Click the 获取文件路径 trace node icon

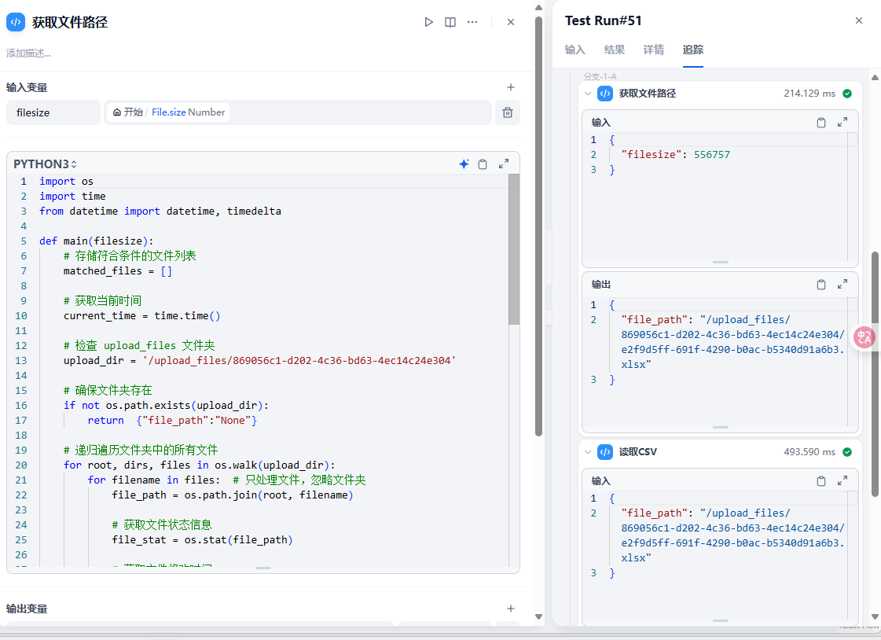pos(605,94)
